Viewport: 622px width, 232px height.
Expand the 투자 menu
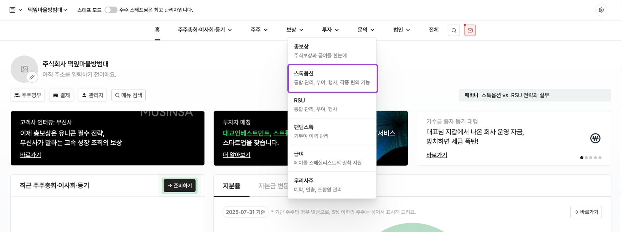(330, 30)
